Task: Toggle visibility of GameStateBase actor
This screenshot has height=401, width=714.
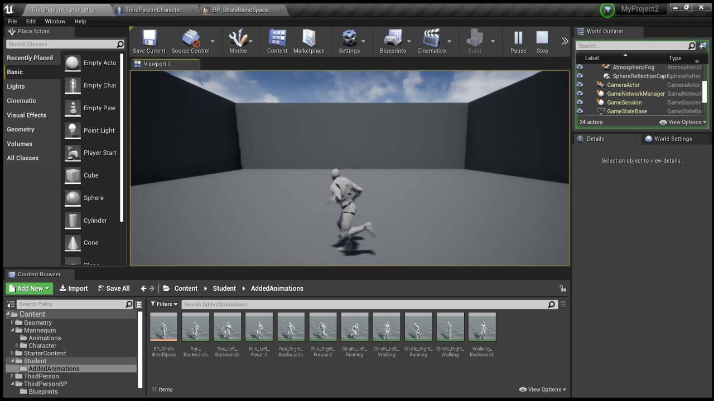Action: click(x=580, y=111)
